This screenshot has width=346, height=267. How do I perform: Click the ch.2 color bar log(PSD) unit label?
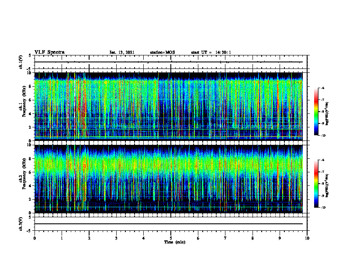(327, 185)
